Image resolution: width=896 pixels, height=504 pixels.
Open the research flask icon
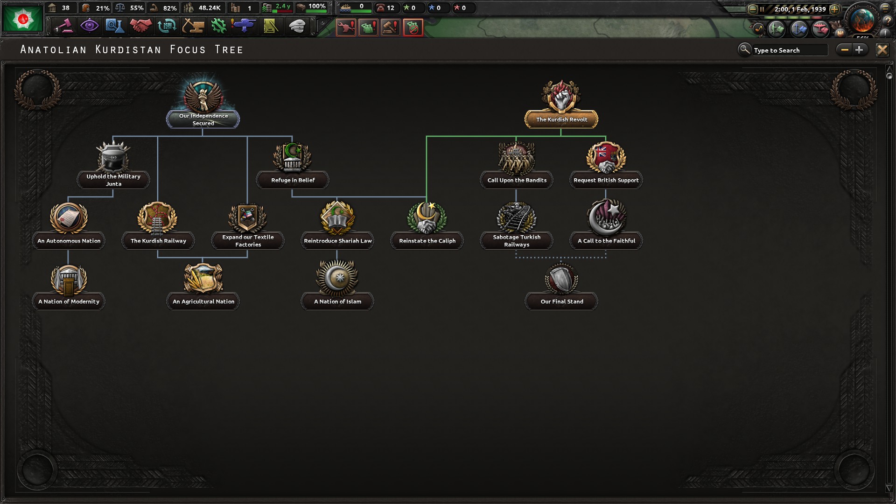pyautogui.click(x=114, y=26)
